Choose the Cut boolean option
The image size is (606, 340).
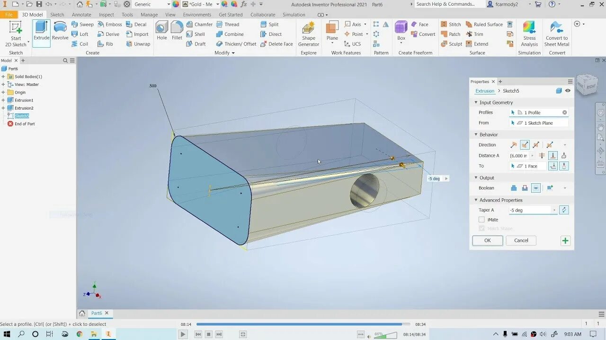525,188
